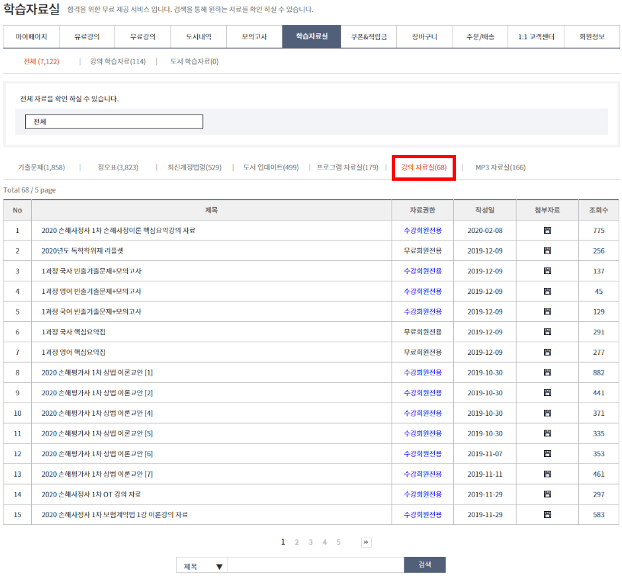Open attachment icon for 상법 이론교안 [4]
Viewport: 622px width, 578px height.
point(547,413)
